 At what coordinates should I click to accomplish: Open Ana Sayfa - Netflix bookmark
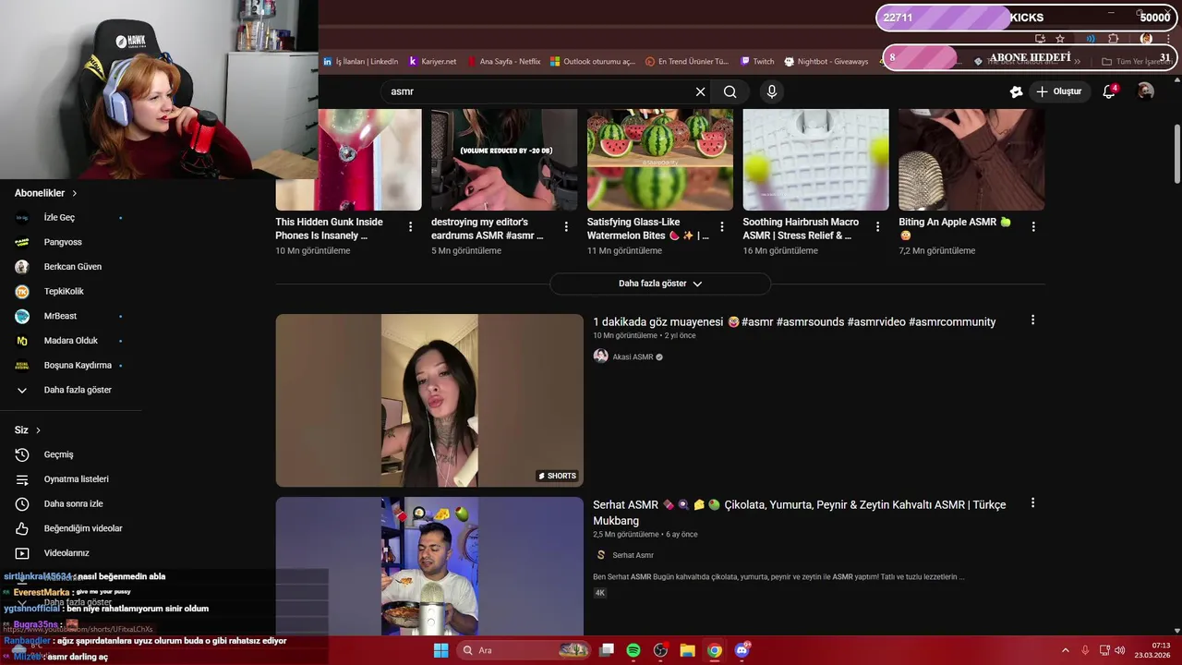coord(504,62)
